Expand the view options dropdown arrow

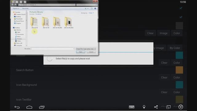[88, 8]
